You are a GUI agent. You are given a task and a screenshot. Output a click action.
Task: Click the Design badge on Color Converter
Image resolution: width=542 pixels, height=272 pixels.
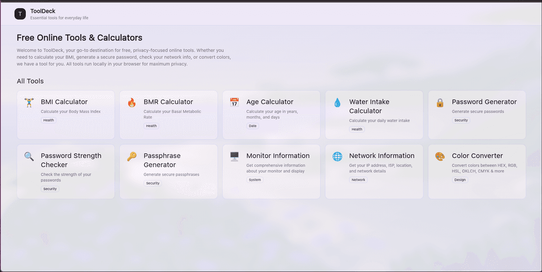click(460, 179)
